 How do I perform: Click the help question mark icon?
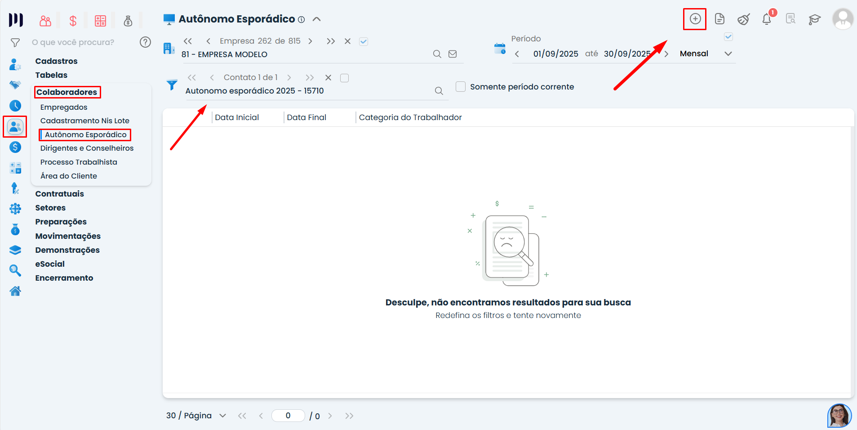click(145, 42)
